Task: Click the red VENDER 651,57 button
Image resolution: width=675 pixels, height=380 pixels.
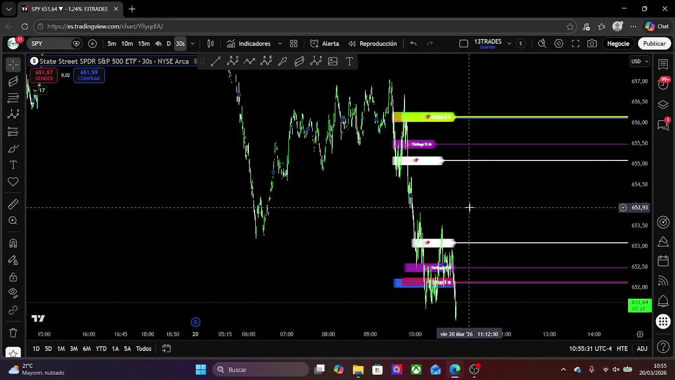Action: (44, 75)
